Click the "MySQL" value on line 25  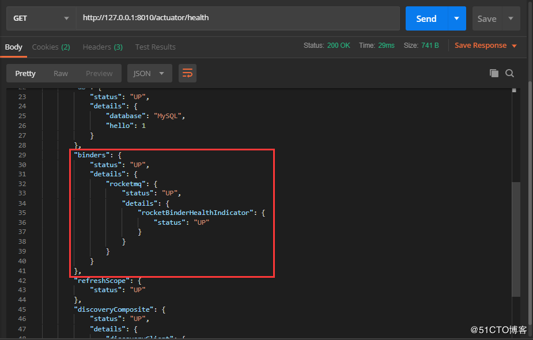click(168, 116)
